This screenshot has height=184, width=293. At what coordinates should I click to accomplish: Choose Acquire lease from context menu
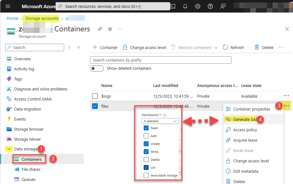(253, 140)
